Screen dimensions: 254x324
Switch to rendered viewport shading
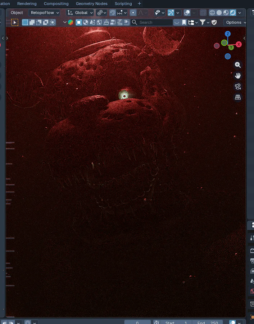point(233,13)
